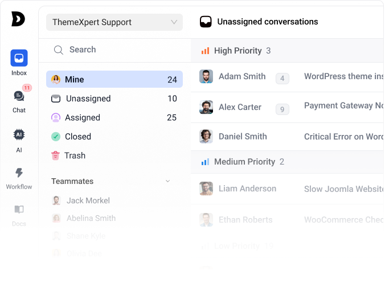Click the app logo at top left
Viewport: 385px width, 287px height.
18,19
